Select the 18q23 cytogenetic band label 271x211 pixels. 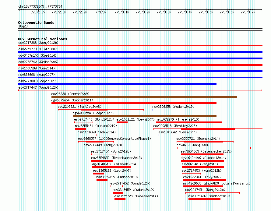click(23, 26)
